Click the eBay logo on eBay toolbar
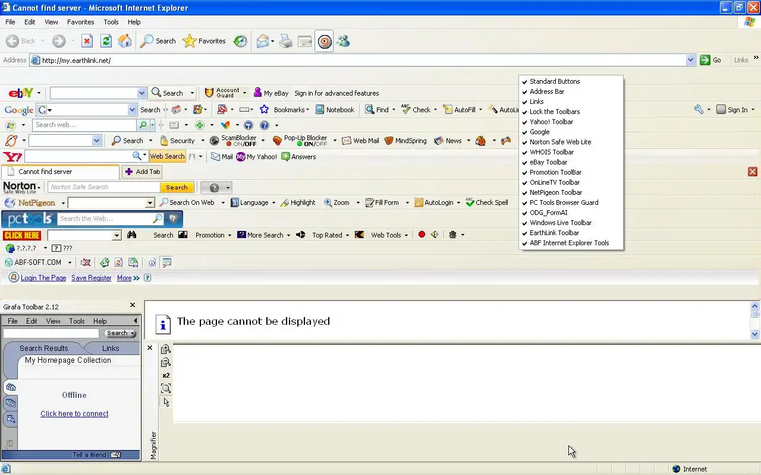761x475 pixels. (21, 93)
